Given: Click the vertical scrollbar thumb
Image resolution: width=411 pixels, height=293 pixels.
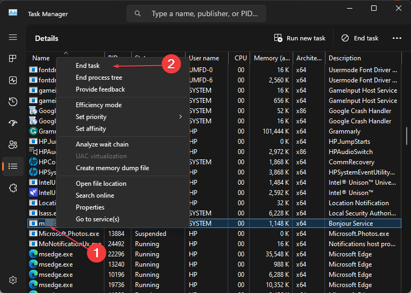Looking at the screenshot, I should pos(407,136).
